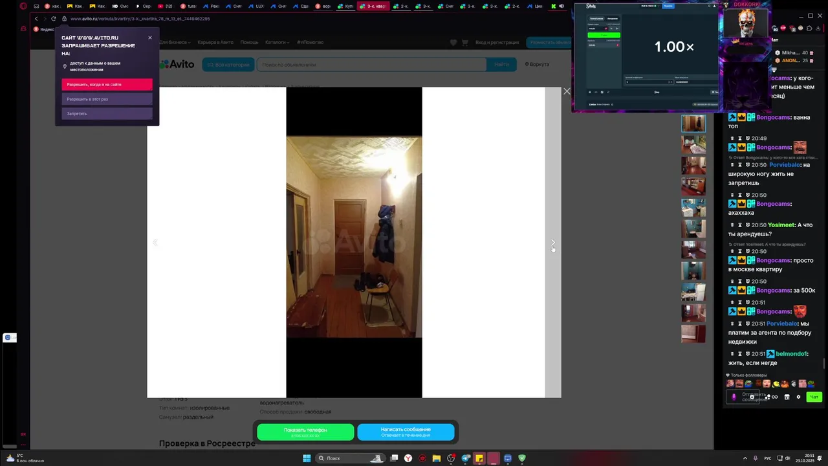Viewport: 828px width, 466px height.
Task: Click the green 'Чат' send button
Action: click(x=814, y=397)
